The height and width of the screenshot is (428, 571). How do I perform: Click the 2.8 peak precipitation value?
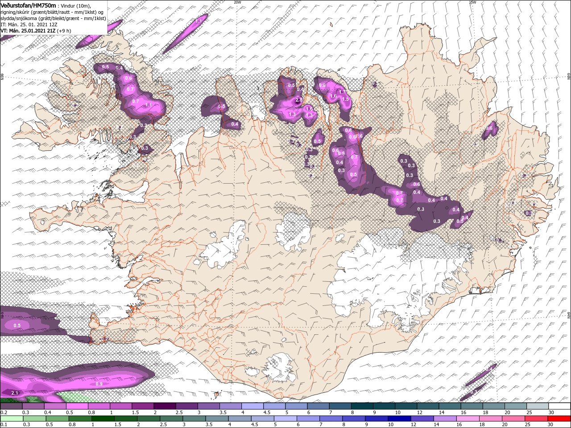click(299, 100)
